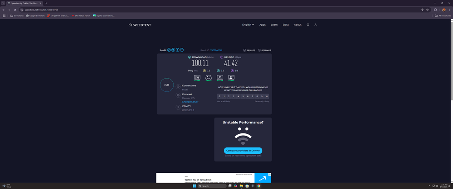The height and width of the screenshot is (189, 453).
Task: Show hidden icons in the system tray
Action: click(x=429, y=186)
